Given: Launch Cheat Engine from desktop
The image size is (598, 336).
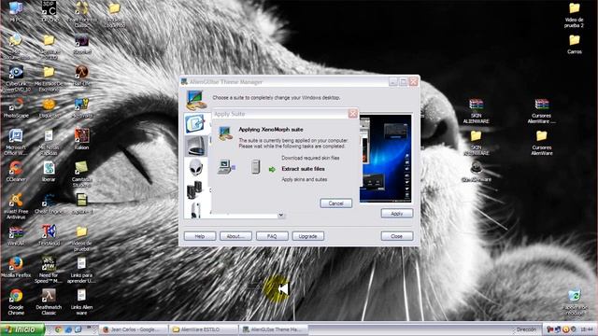Looking at the screenshot, I should click(49, 203).
